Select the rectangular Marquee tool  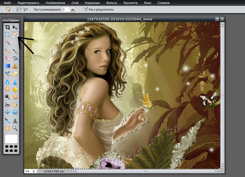7,35
